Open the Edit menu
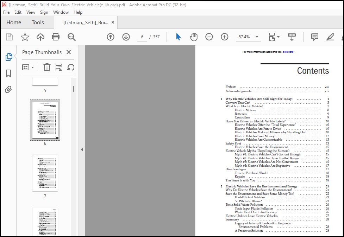344x237 pixels. [x=18, y=12]
